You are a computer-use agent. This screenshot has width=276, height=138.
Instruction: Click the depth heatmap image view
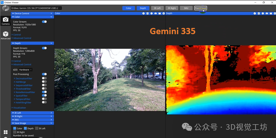click(221, 80)
